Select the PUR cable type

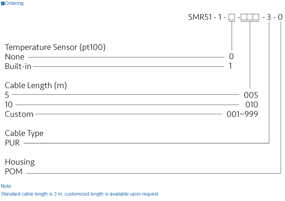(x=12, y=143)
